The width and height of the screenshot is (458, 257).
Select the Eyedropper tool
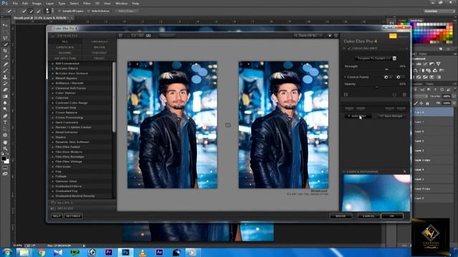[x=5, y=57]
